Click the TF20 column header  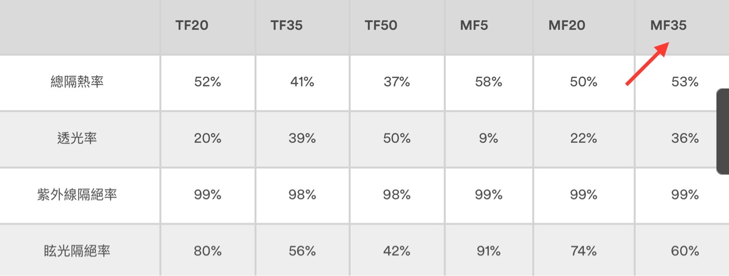click(192, 26)
